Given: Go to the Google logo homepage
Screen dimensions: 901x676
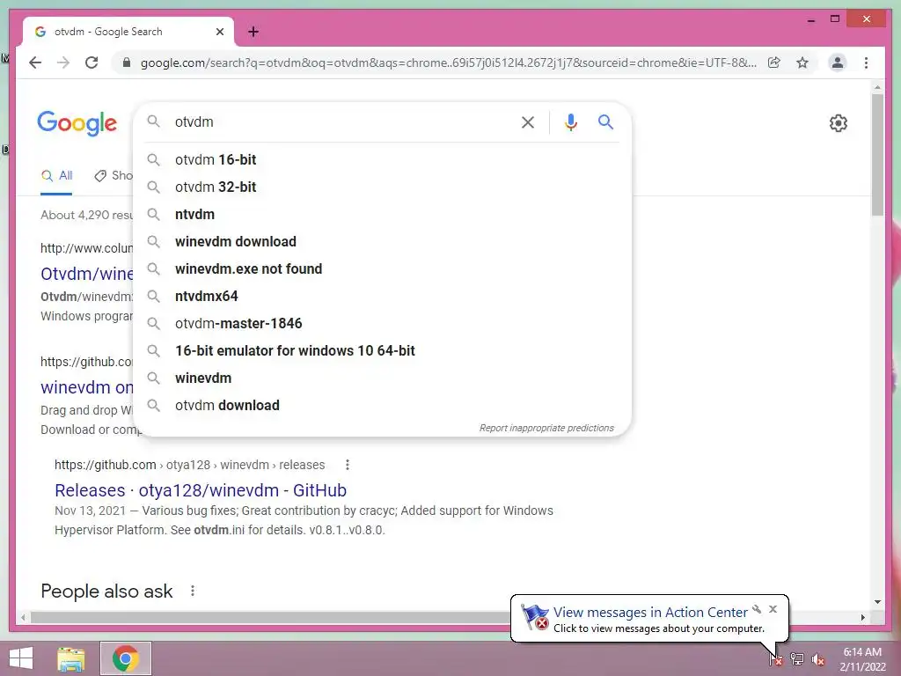Looking at the screenshot, I should click(x=77, y=123).
